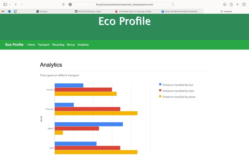
Task: Click April's blue bus bar
Action: (76, 144)
